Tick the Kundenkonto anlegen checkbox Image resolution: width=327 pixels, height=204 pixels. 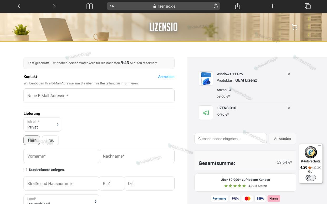coord(25,170)
